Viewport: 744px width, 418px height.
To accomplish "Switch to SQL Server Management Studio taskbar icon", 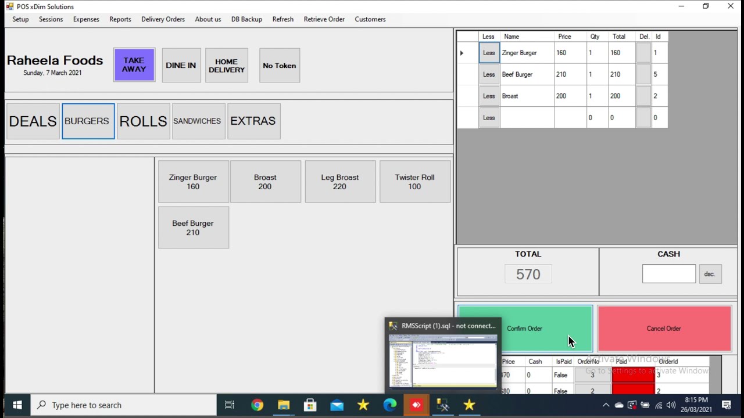I will pyautogui.click(x=443, y=405).
